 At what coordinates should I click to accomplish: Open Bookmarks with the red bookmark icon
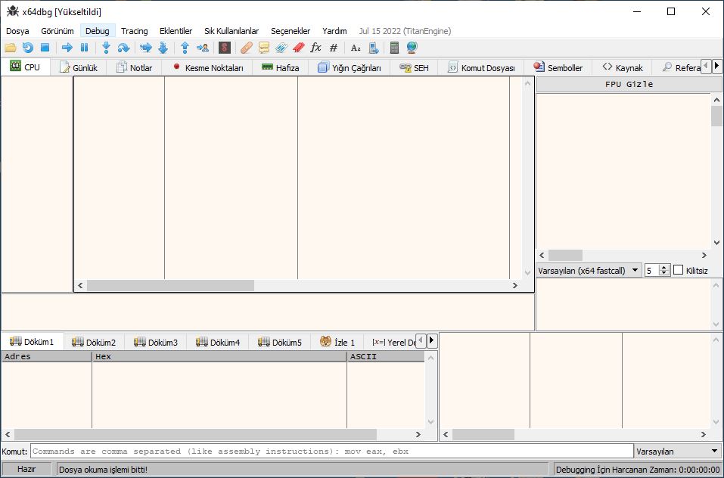(298, 48)
